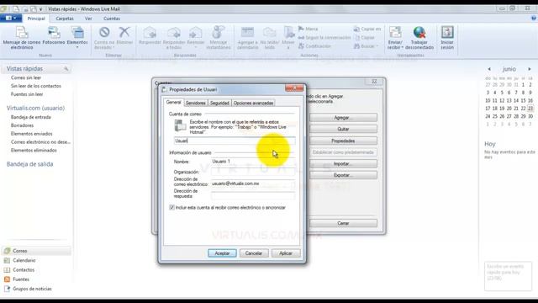Create a new Fotocorreo message
Image resolution: width=538 pixels, height=303 pixels.
(x=54, y=35)
